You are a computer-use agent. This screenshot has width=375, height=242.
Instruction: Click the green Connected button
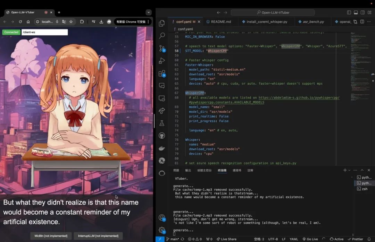coord(11,32)
